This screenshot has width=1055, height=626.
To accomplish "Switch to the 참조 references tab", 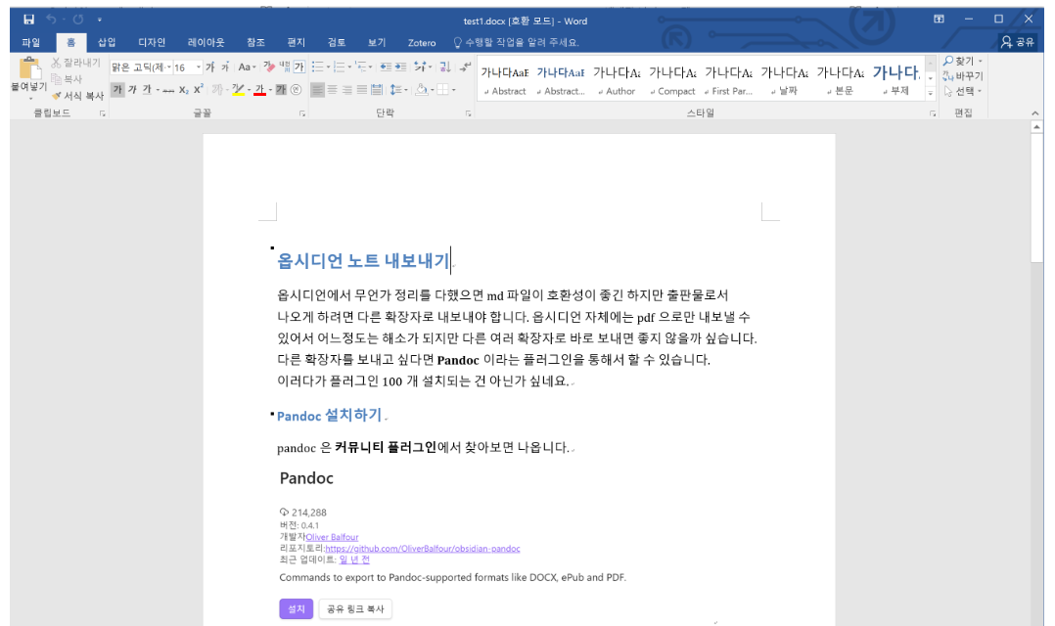I will click(255, 42).
